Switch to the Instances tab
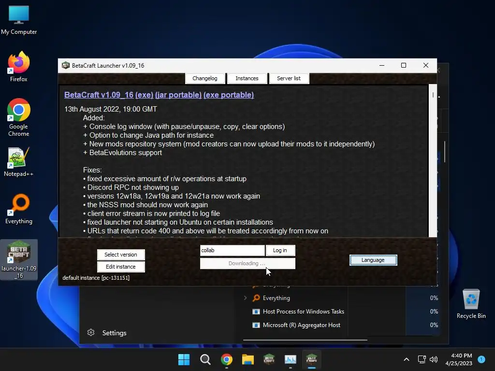The height and width of the screenshot is (371, 495). [x=247, y=78]
